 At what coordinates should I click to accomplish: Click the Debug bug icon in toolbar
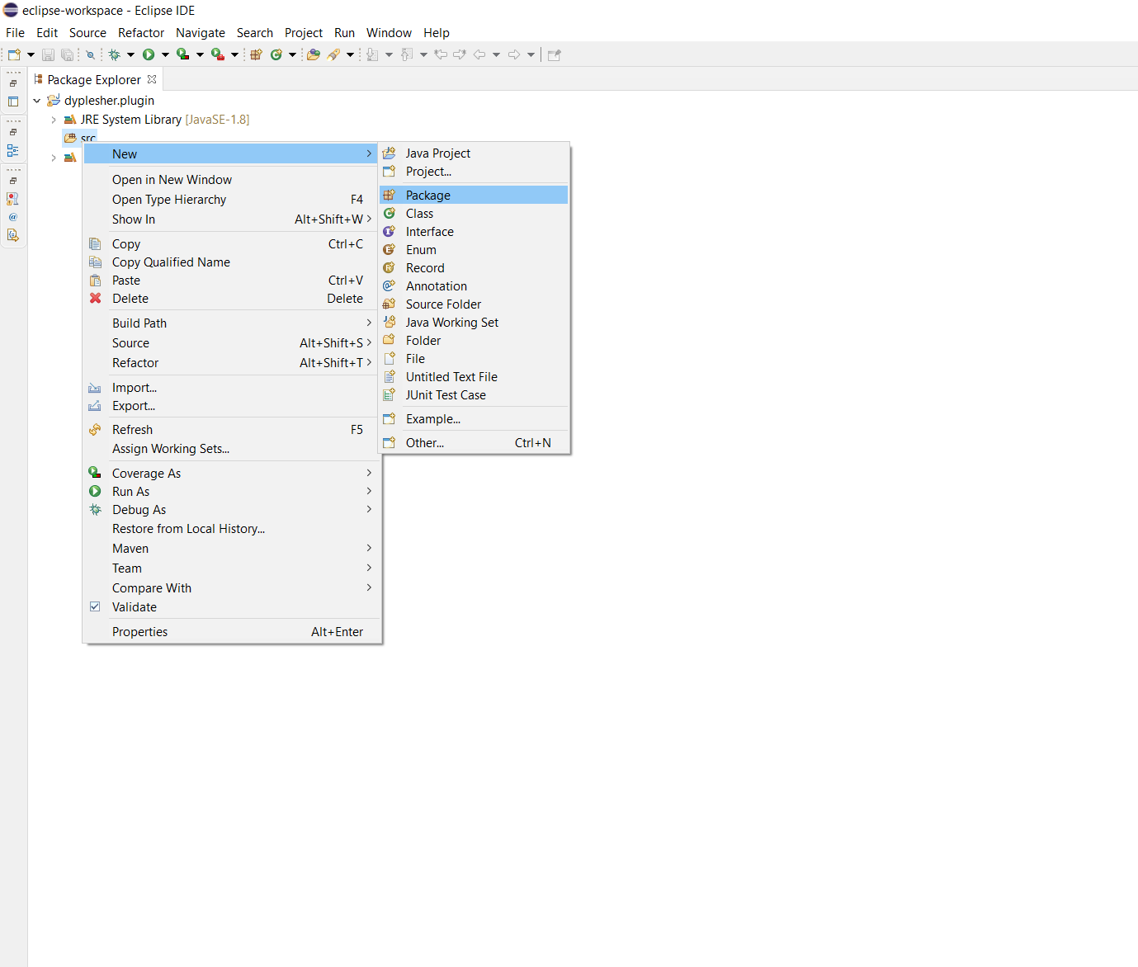115,54
